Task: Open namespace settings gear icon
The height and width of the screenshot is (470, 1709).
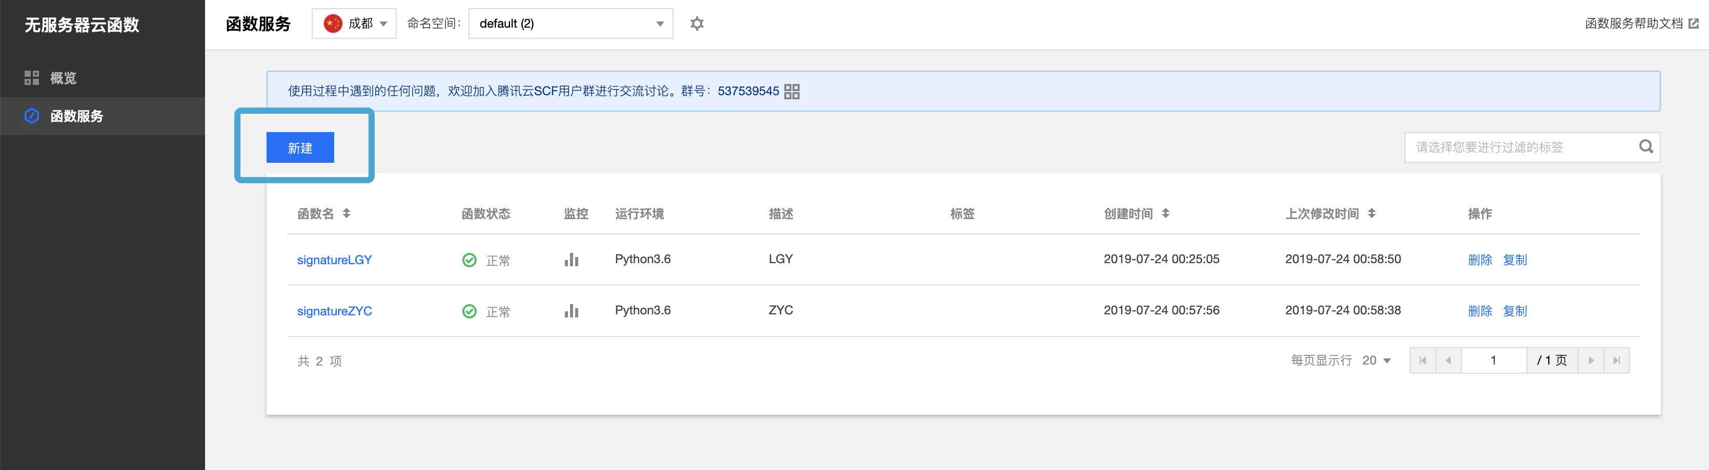Action: click(697, 24)
